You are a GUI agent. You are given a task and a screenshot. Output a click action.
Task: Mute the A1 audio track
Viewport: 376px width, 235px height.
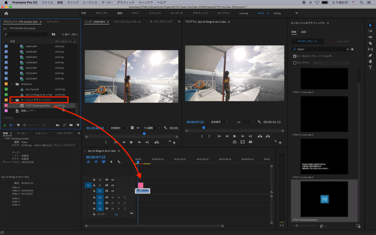click(x=113, y=197)
